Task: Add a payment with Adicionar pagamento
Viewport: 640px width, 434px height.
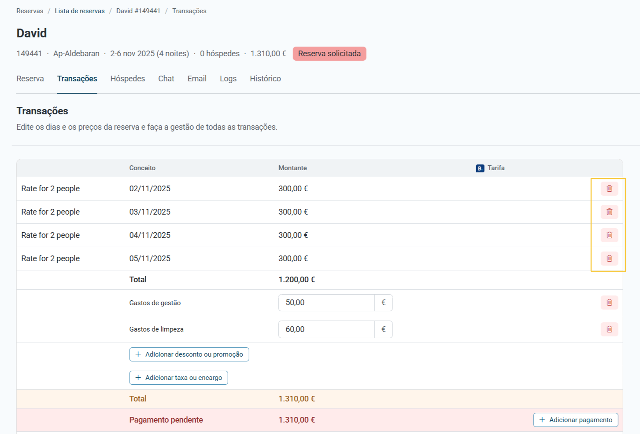Action: (576, 420)
